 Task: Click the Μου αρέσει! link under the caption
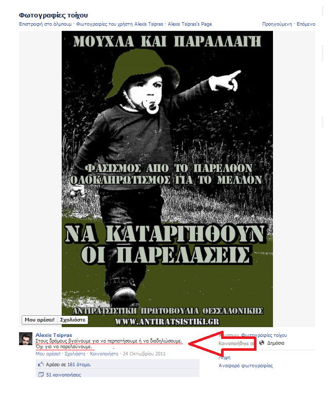coord(48,354)
